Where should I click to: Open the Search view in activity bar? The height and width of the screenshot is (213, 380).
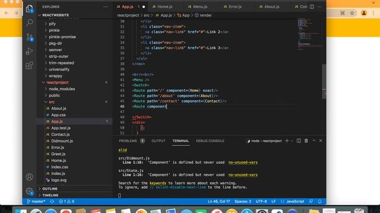coord(29,22)
